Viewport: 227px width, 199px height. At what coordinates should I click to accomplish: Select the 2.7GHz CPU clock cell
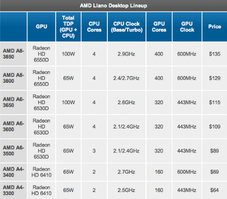[126, 172]
